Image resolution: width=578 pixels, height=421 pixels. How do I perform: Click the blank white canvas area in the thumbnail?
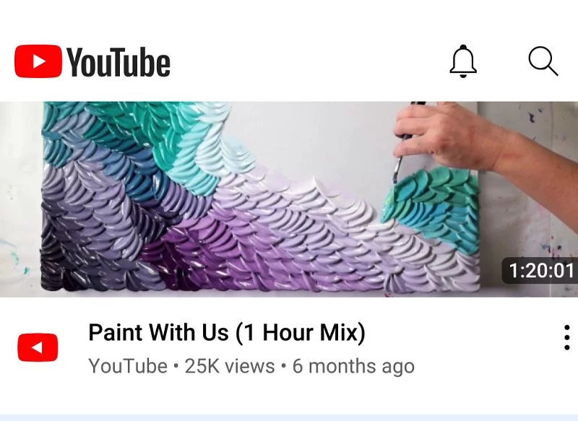(314, 140)
